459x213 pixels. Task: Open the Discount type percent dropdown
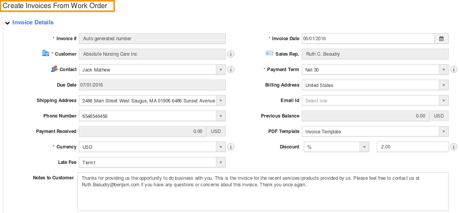[x=336, y=147]
